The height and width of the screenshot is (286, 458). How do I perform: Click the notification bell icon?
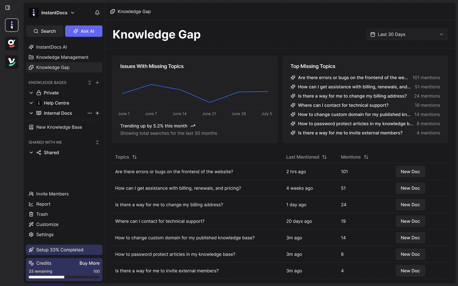(97, 13)
